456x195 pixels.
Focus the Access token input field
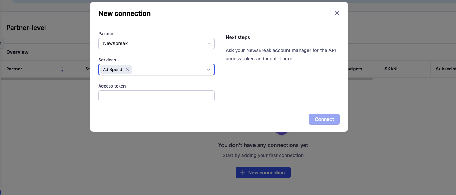point(156,96)
